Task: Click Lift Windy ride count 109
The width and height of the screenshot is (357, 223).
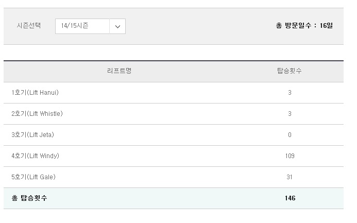Action: [290, 156]
